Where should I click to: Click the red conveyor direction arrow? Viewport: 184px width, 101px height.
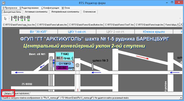(142, 58)
